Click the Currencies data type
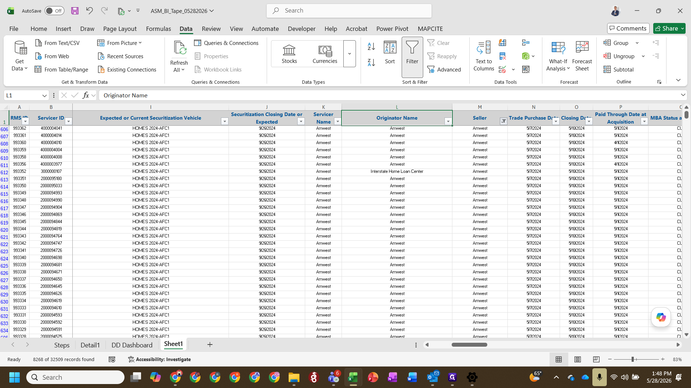Image resolution: width=691 pixels, height=388 pixels. [x=325, y=54]
